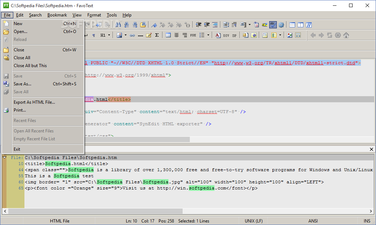Toggle the abc spell check button

point(273,25)
